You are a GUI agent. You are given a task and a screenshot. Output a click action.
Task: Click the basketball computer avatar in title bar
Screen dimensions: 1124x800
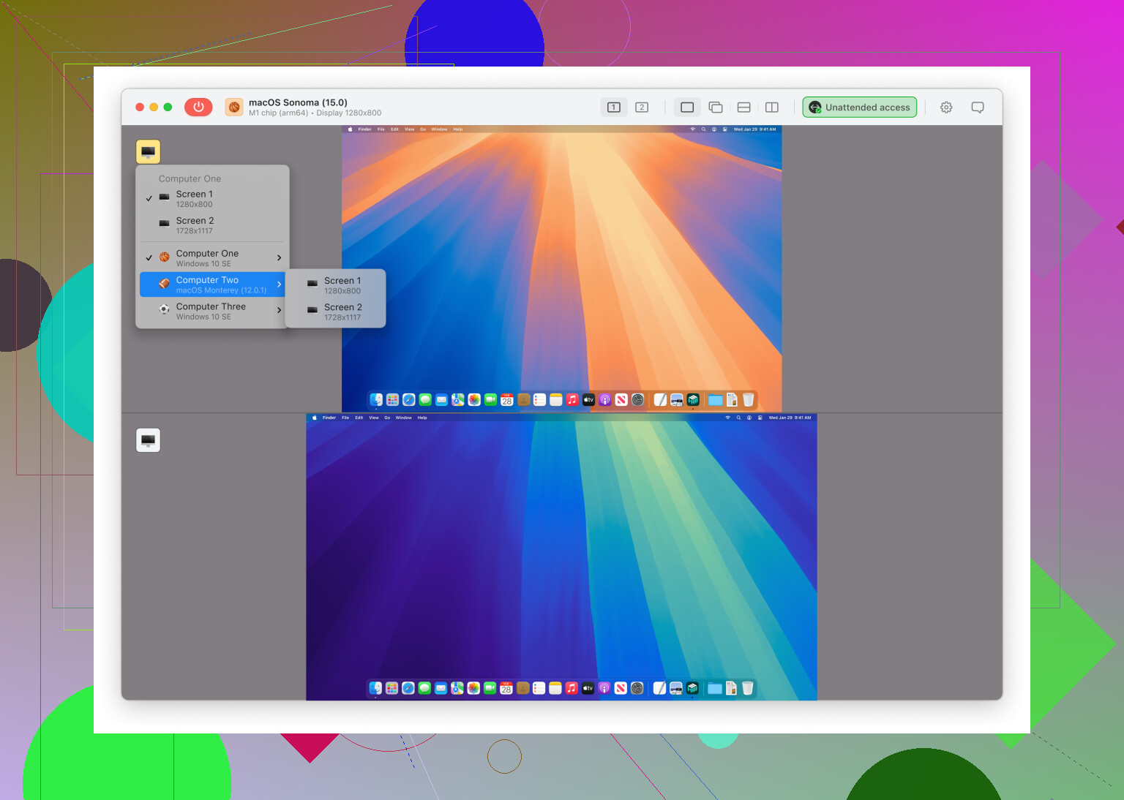coord(234,107)
